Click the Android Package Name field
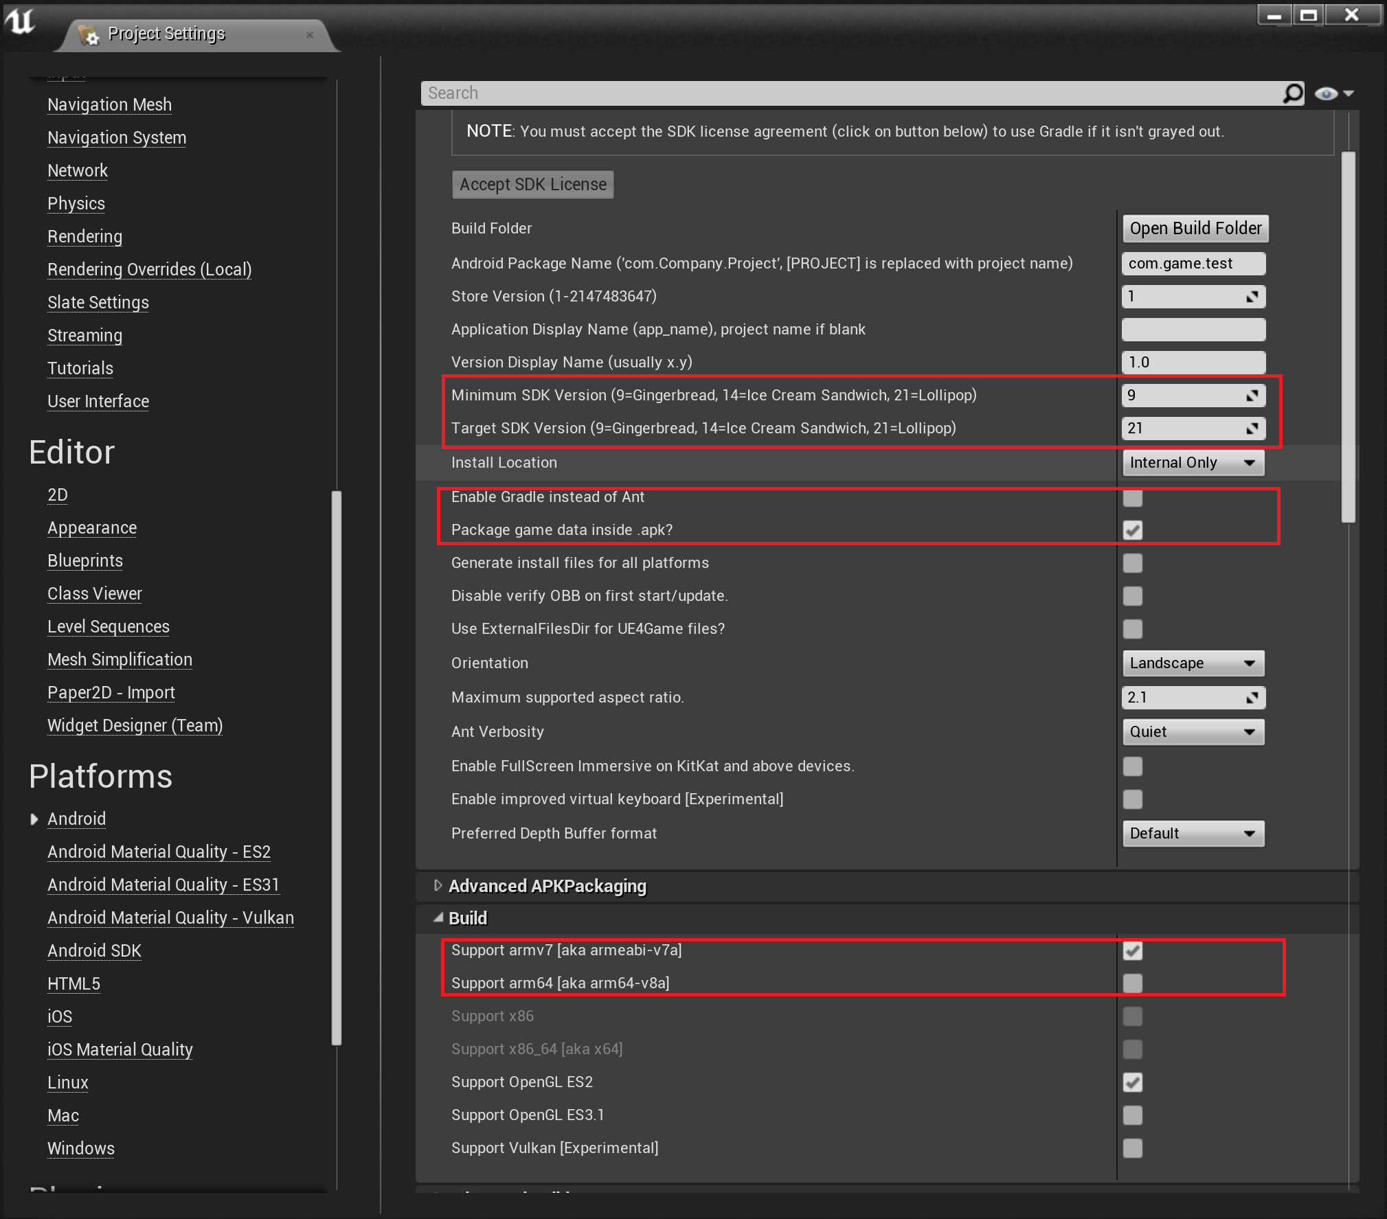1387x1219 pixels. pos(1193,264)
